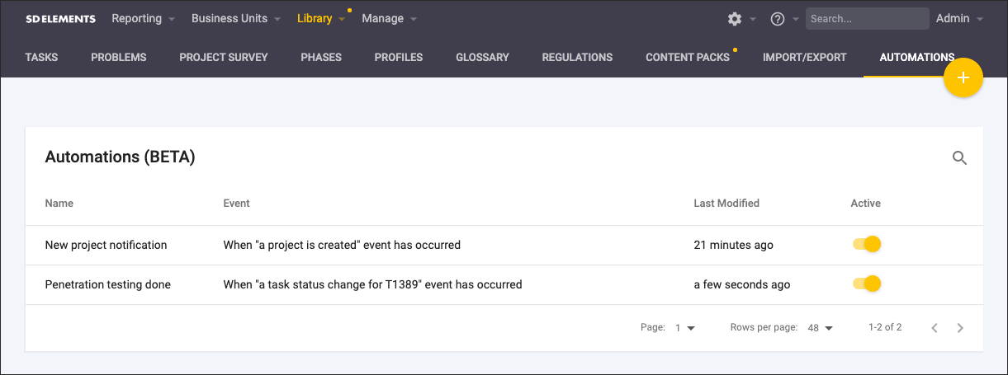The width and height of the screenshot is (1008, 375).
Task: Expand the Business Units menu
Action: [236, 18]
